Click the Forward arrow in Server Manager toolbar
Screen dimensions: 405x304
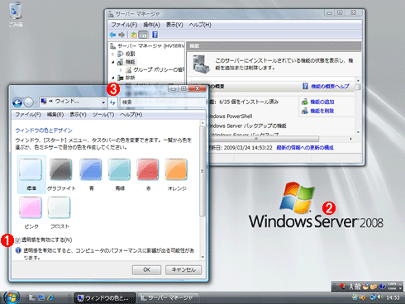(121, 35)
